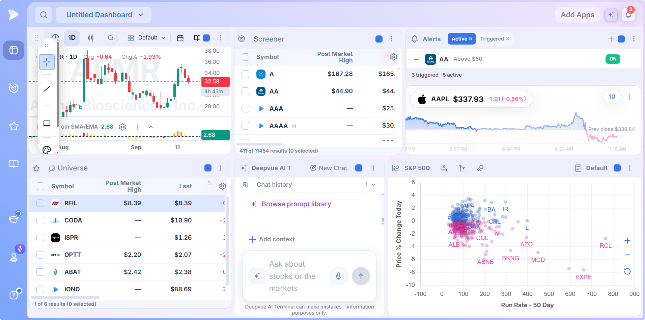Screen dimensions: 645x320
Task: Zoom in on the scatter plot
Action: [627, 241]
